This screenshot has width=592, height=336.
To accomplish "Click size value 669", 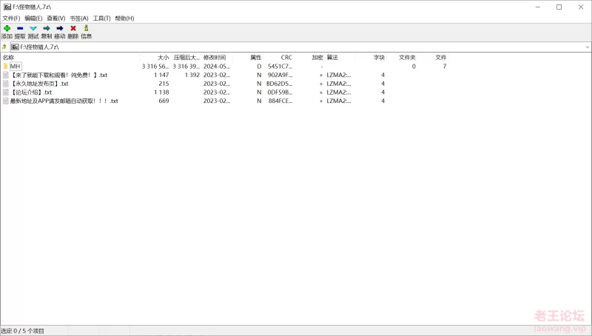I will click(x=164, y=101).
